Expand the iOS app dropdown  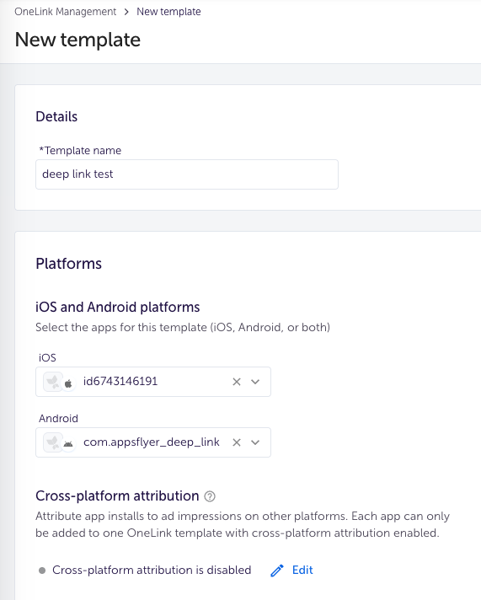click(x=255, y=382)
